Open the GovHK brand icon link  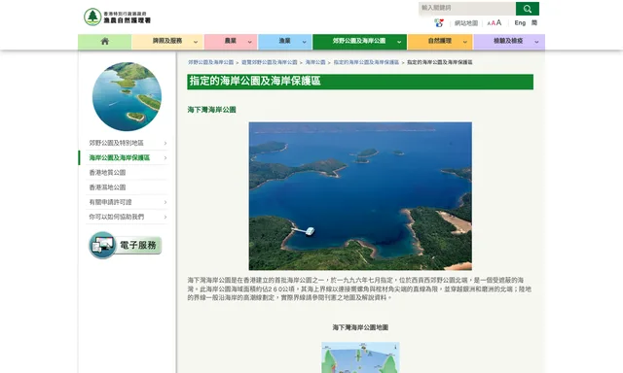pos(439,23)
